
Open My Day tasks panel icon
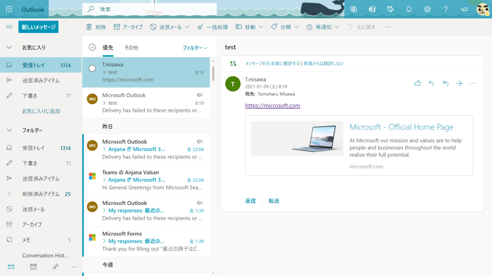point(390,9)
